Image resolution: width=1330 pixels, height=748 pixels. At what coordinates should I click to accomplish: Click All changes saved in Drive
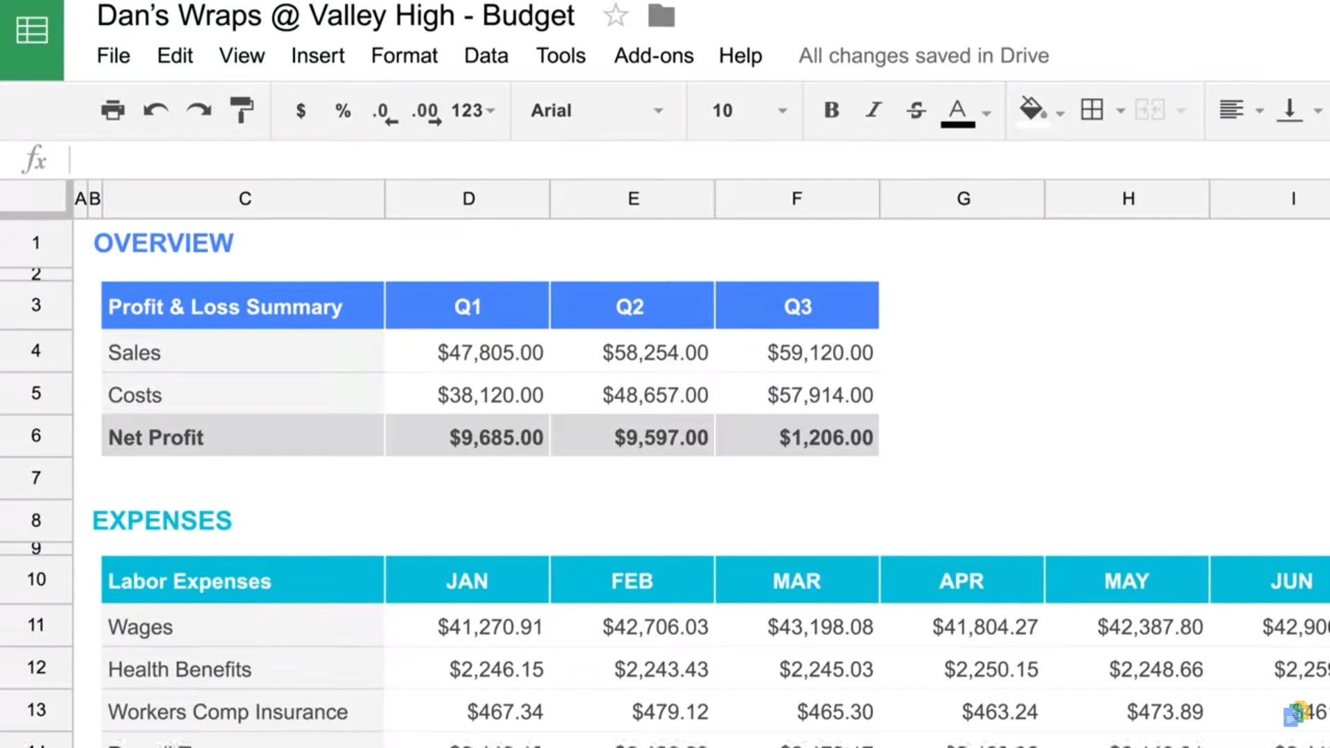click(923, 55)
